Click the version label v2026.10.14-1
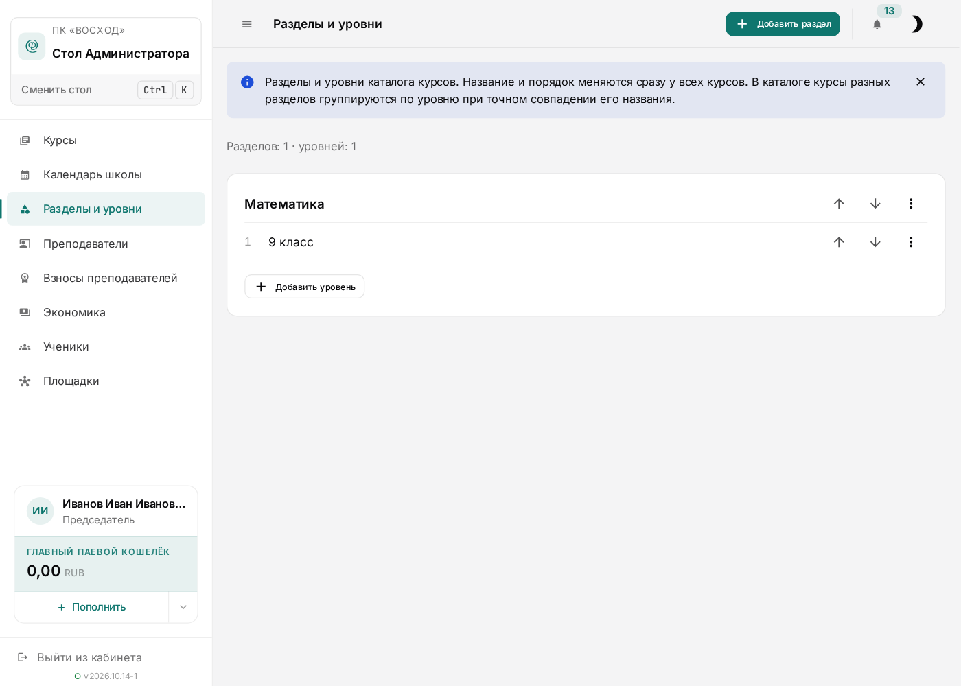The image size is (961, 686). [111, 676]
